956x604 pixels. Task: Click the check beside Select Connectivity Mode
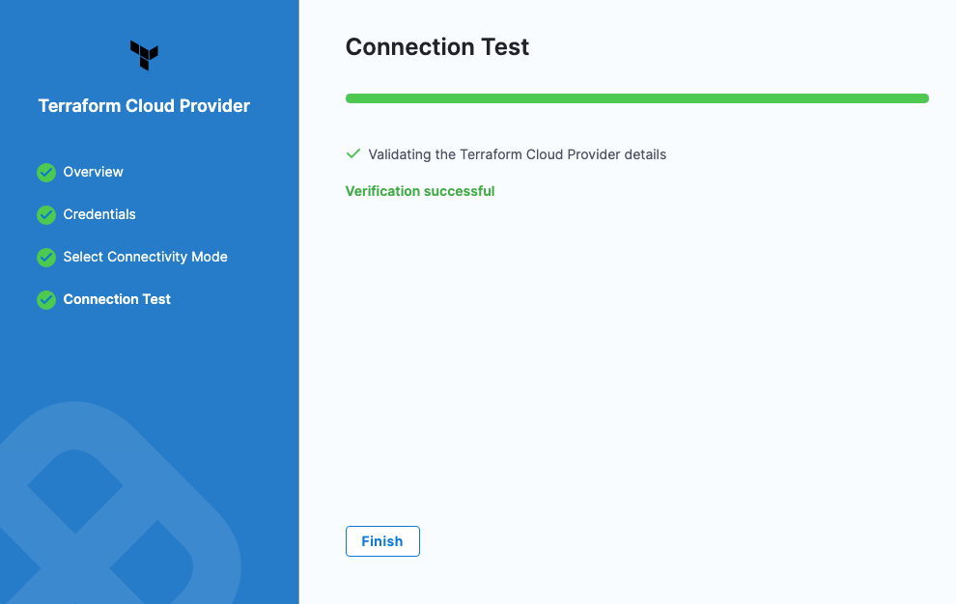pos(46,258)
